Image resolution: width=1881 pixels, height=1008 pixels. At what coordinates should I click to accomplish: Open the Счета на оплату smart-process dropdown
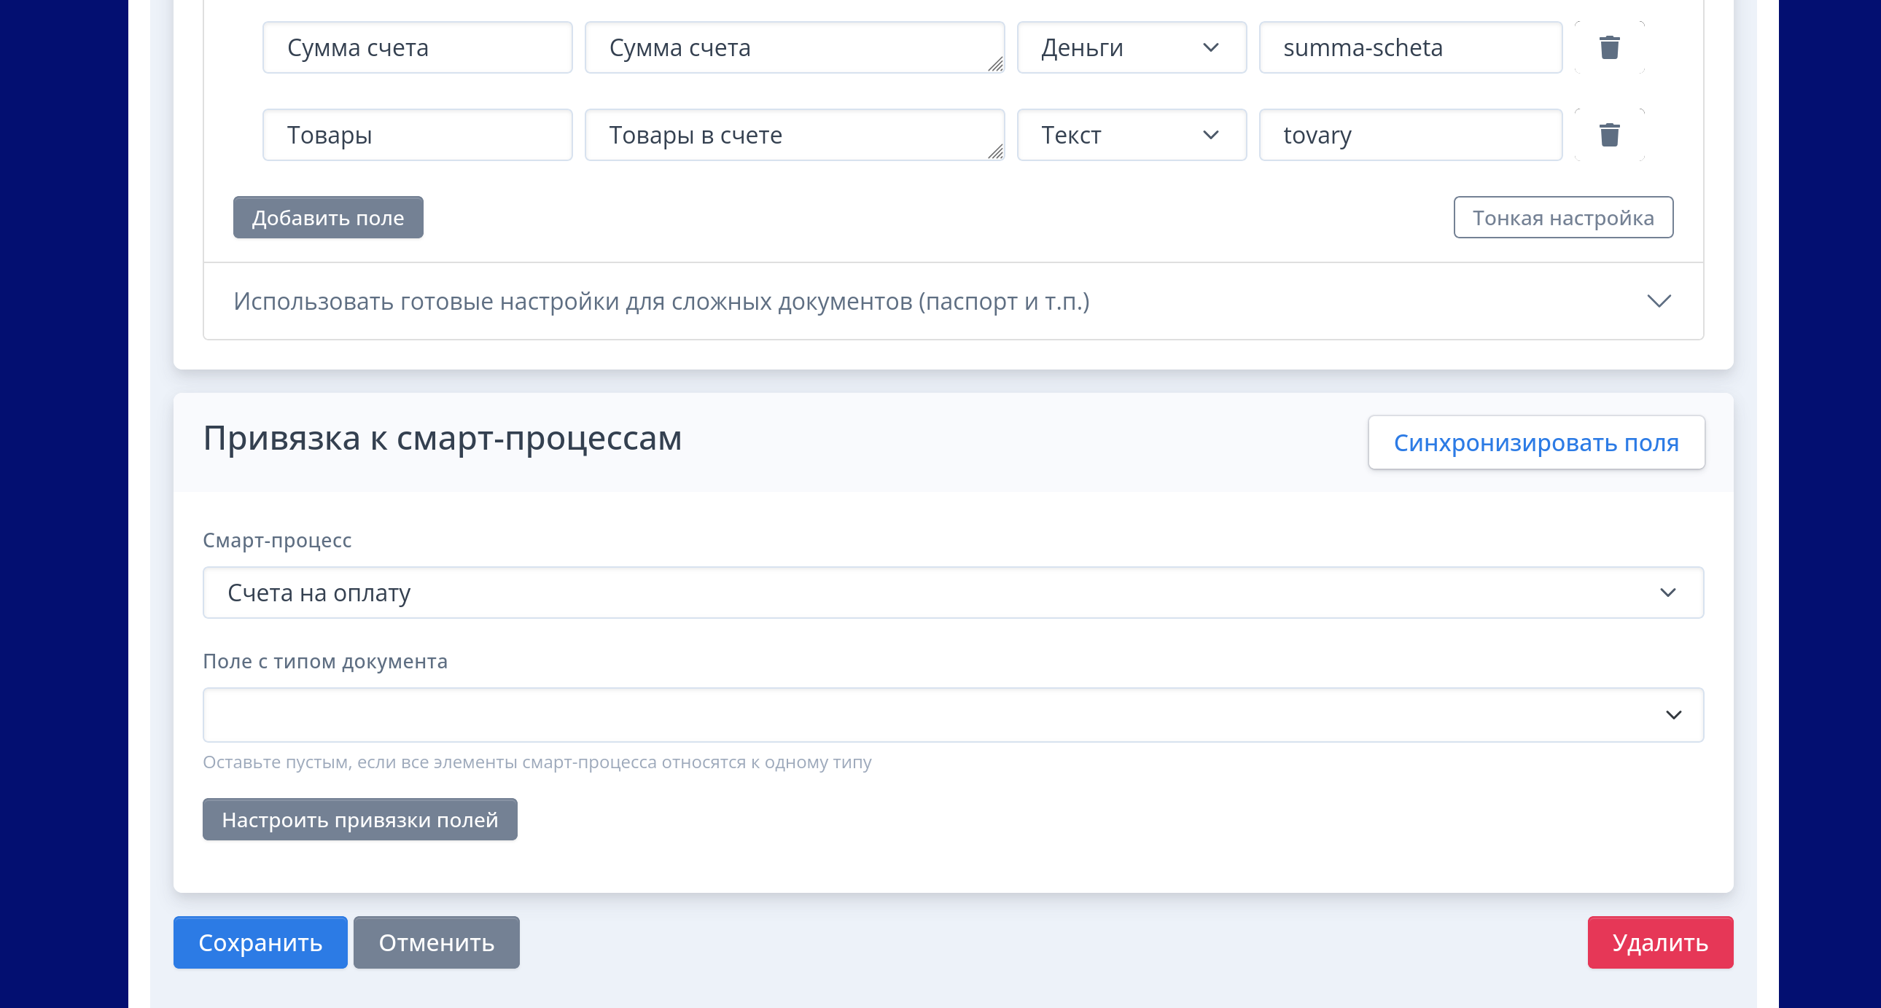click(953, 593)
